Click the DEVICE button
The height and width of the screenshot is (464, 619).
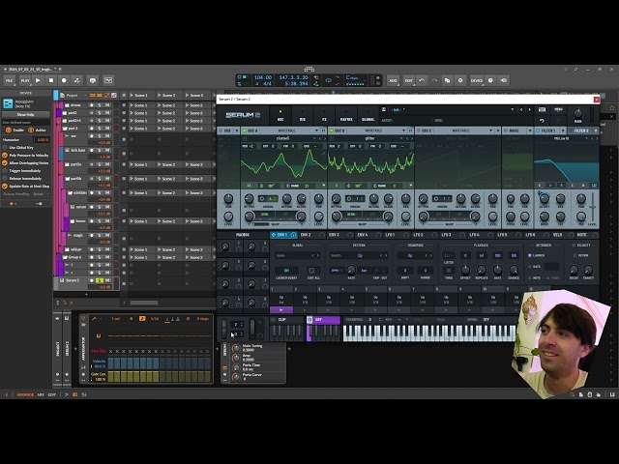point(477,80)
